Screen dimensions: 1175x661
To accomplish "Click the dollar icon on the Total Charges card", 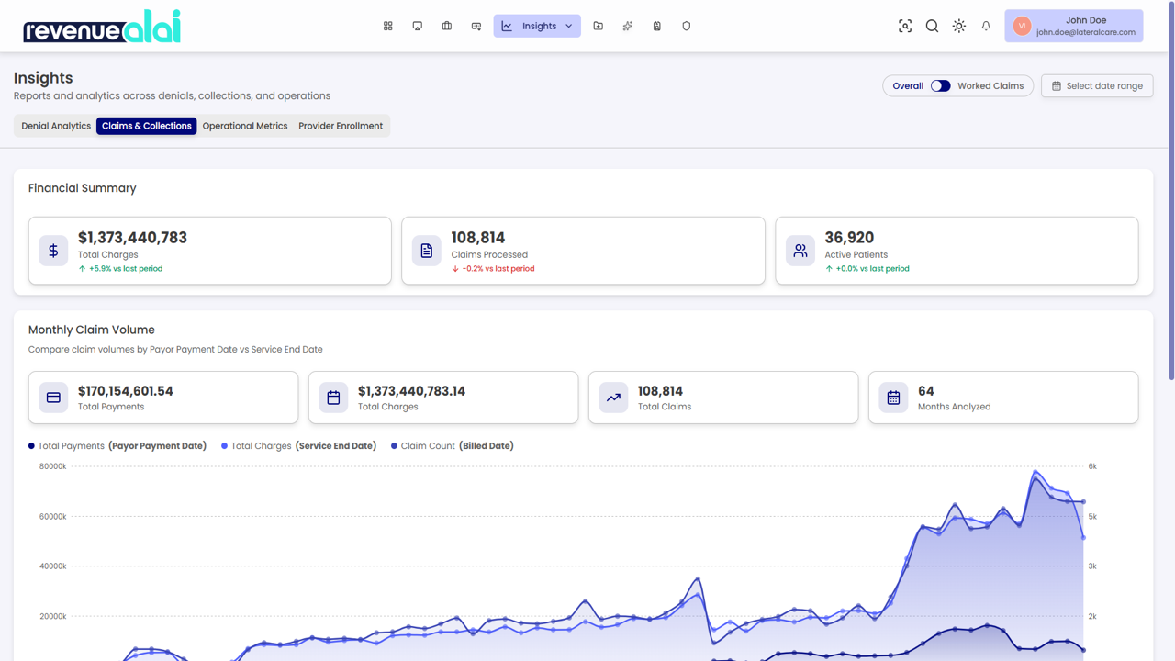I will click(53, 251).
